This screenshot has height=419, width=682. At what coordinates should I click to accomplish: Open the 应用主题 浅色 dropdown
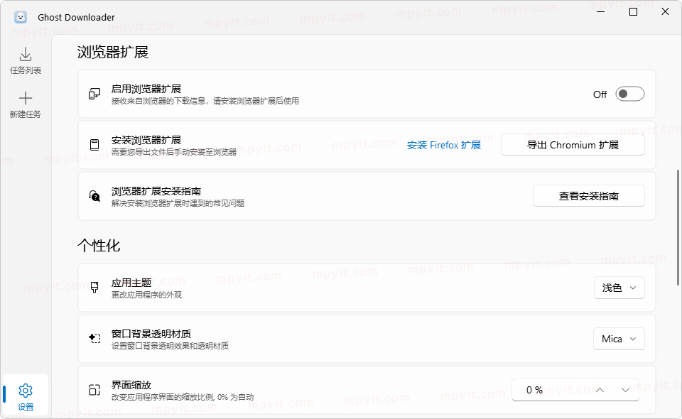click(619, 288)
